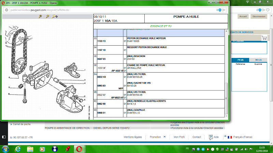Image resolution: width=273 pixels, height=153 pixels.
Task: Select part reference 6922 H3
Action: 102,77
